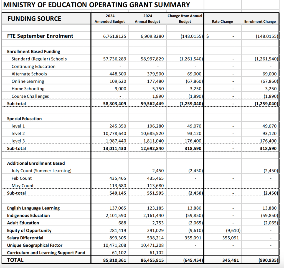Click the FUNDING SOURCE header cell
Image resolution: width=284 pixels, height=268 pixels.
[34, 19]
